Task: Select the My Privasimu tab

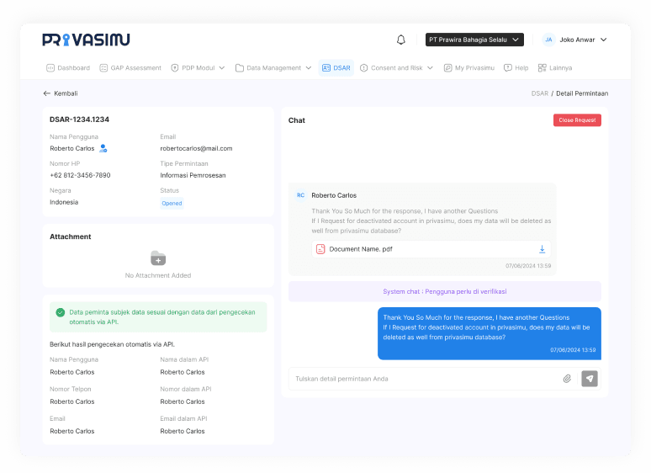Action: click(x=469, y=67)
